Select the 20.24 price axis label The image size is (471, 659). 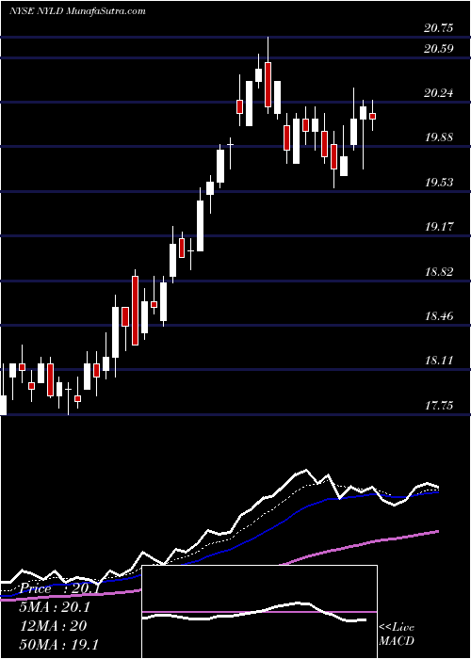coord(439,93)
